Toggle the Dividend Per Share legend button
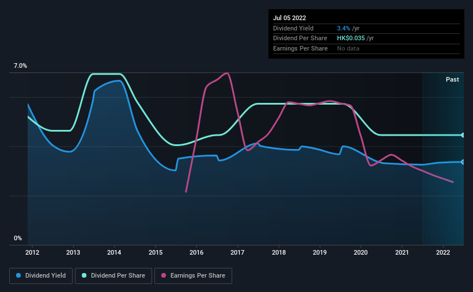Viewport: 473px width, 292px height. click(x=113, y=276)
